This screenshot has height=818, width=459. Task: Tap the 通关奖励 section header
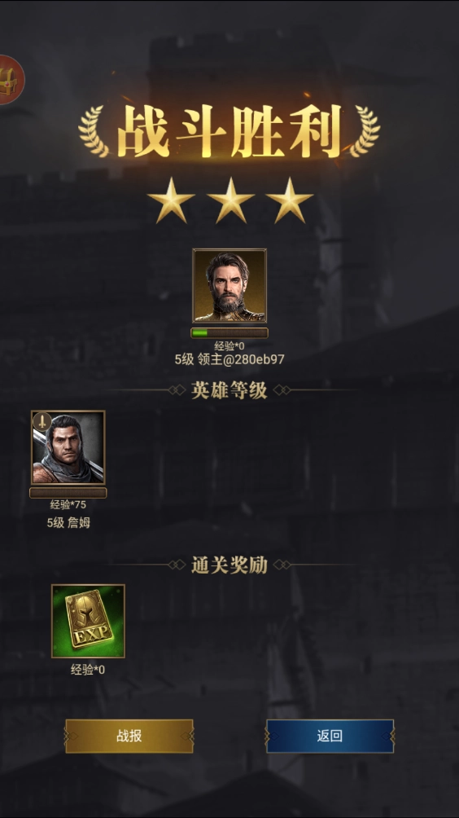pyautogui.click(x=229, y=565)
